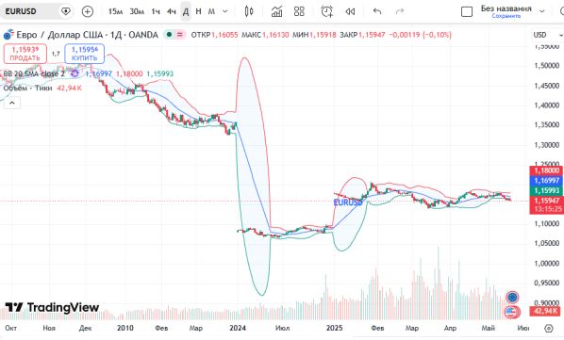Click the Без названия layout name

(506, 8)
